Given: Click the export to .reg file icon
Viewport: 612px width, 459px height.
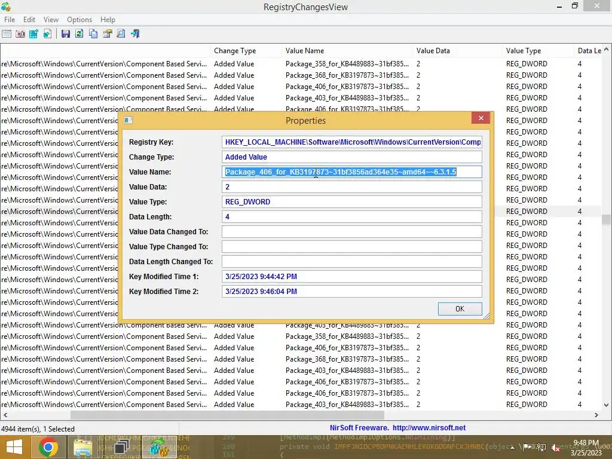Looking at the screenshot, I should 47,33.
